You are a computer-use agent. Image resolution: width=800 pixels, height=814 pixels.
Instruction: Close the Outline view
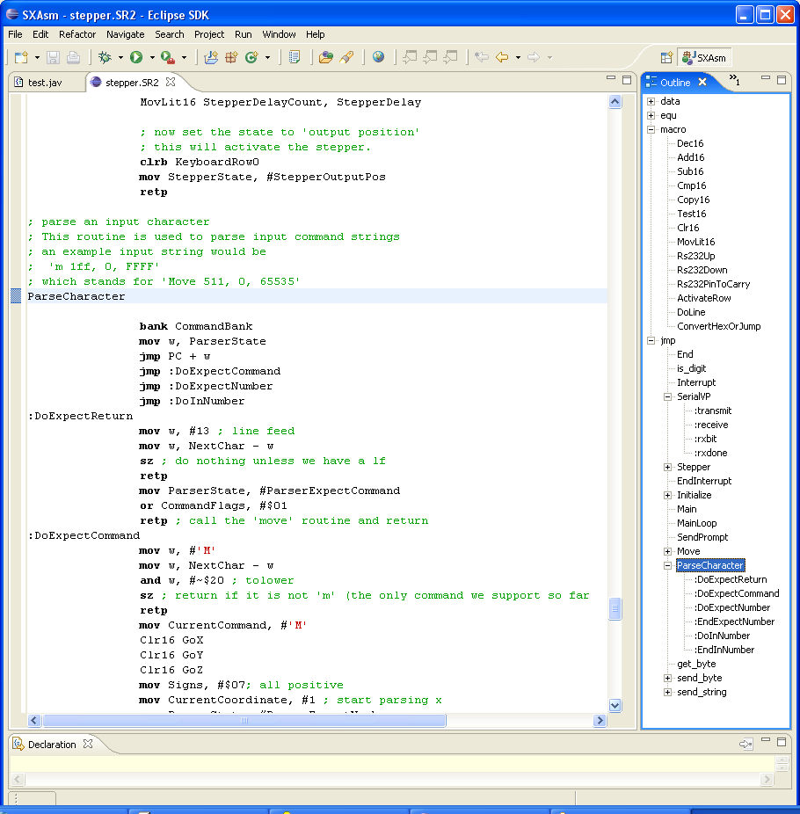702,82
